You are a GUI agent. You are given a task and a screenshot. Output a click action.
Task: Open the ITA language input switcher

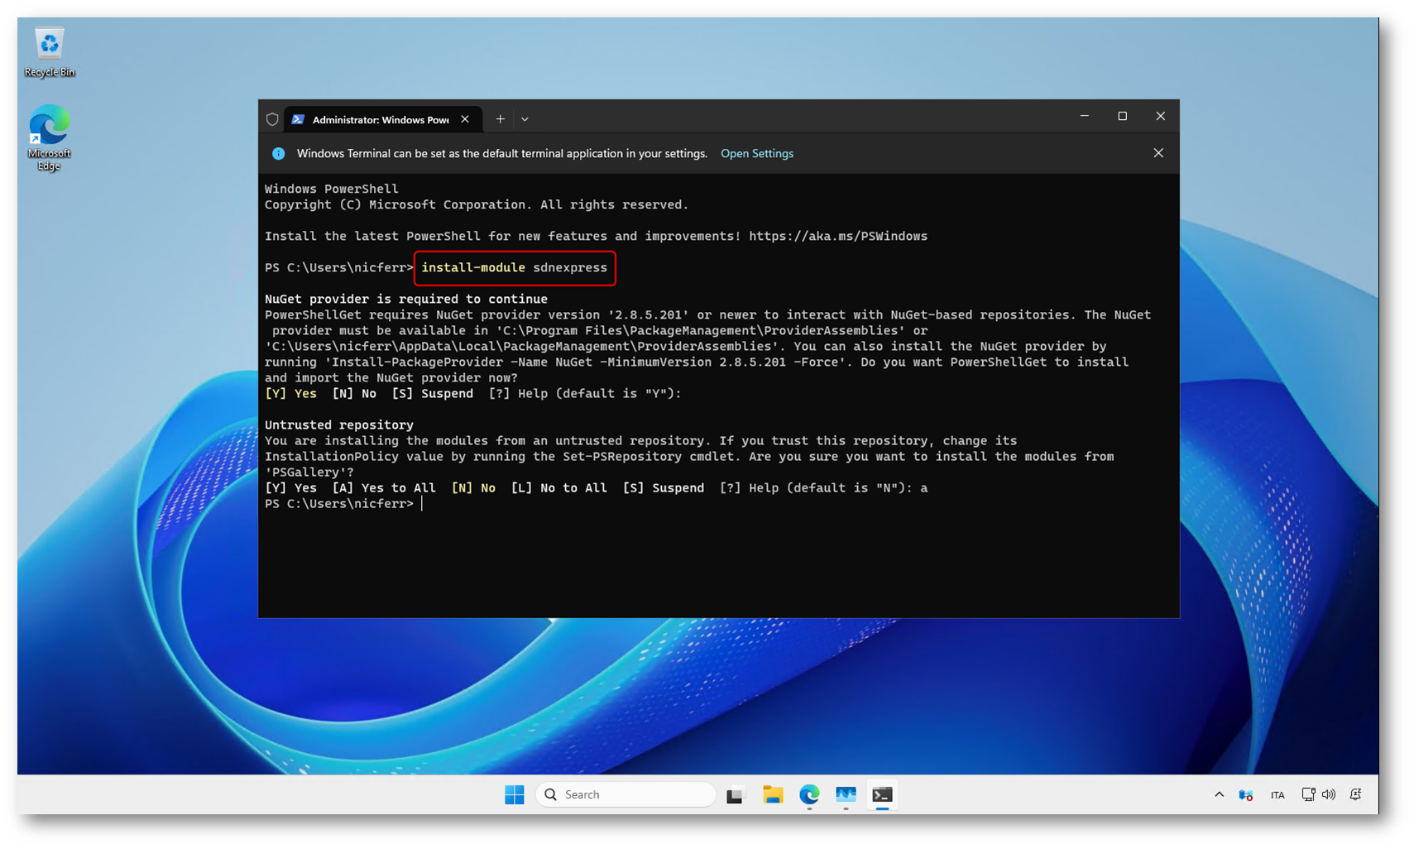[1277, 794]
